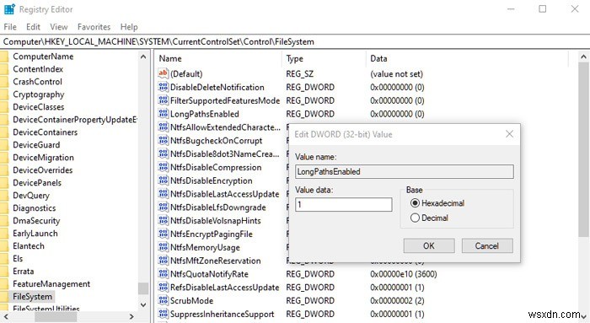Viewport: 590px width, 323px height.
Task: Click the NtfsQuotaNotifyRate DWORD icon
Action: pyautogui.click(x=163, y=274)
